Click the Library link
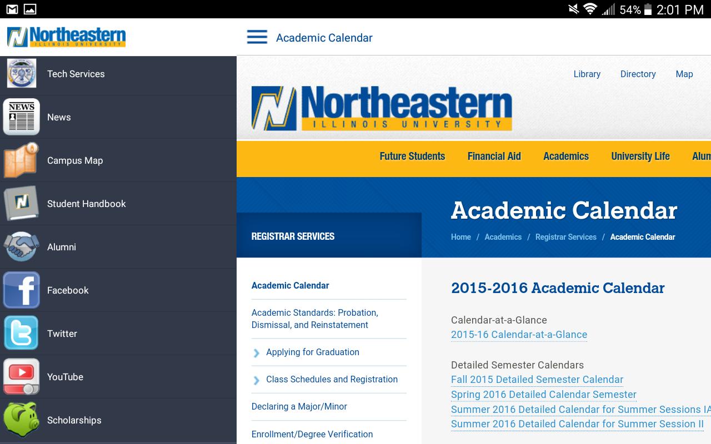This screenshot has width=711, height=444. (x=587, y=74)
